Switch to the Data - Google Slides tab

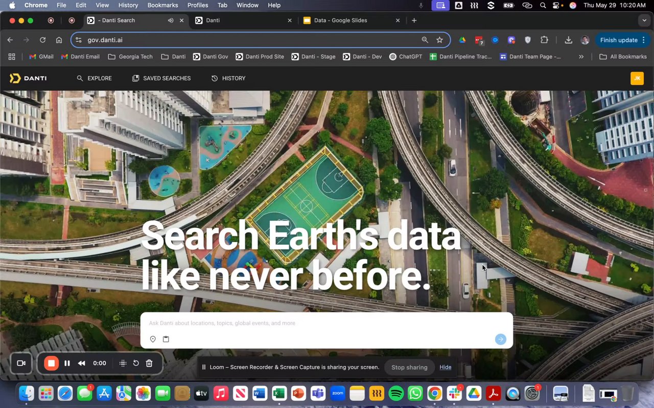pos(352,20)
